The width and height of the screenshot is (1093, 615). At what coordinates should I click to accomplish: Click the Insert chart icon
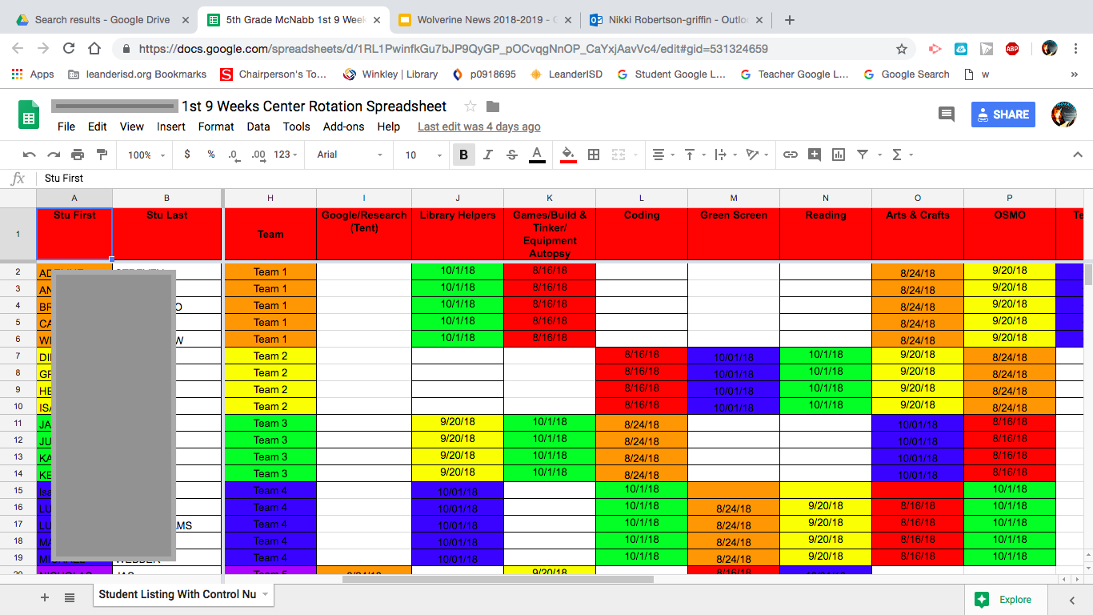point(839,155)
